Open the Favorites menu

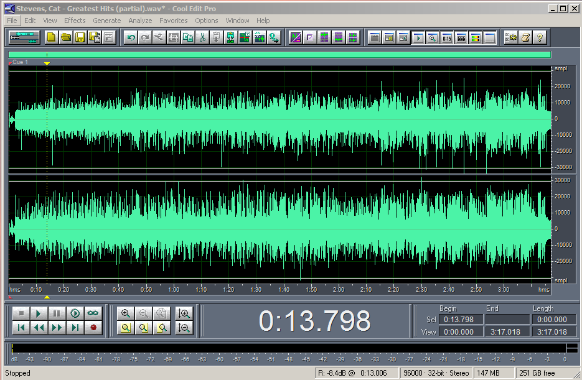pyautogui.click(x=173, y=21)
